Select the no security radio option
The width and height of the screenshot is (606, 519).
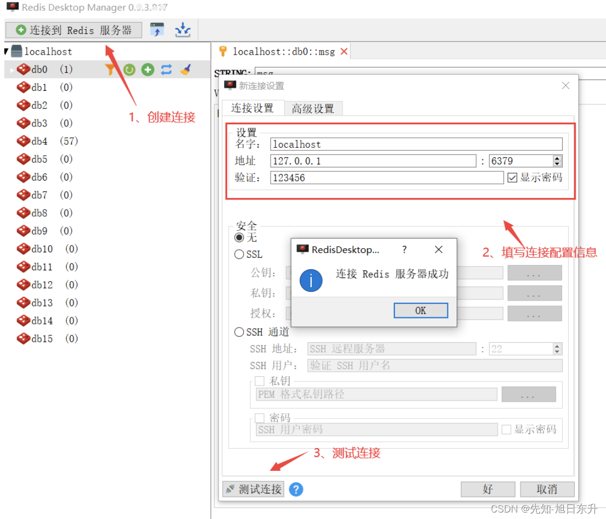click(x=239, y=237)
